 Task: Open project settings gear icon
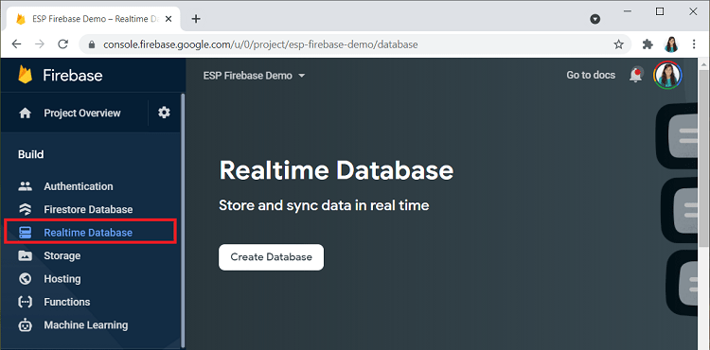point(164,113)
